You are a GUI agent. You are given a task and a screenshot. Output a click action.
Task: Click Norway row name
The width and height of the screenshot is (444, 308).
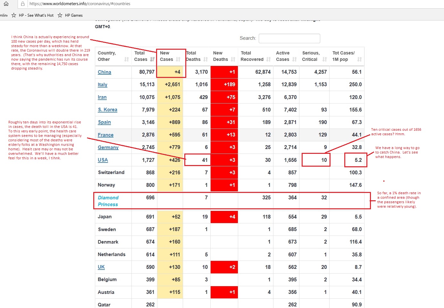tap(106, 185)
